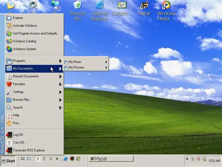
Task: Click Windows Media Player taskbar icon
Action: (x=78, y=159)
